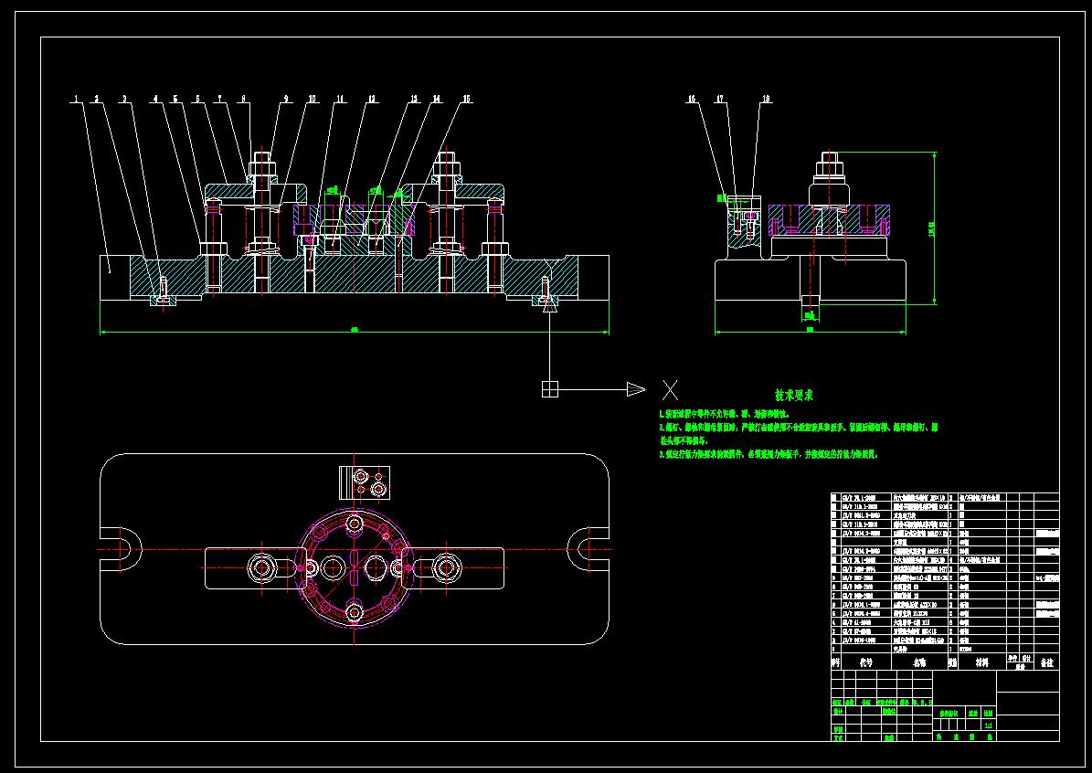
Task: Select part balloon number 9
Action: tap(285, 99)
